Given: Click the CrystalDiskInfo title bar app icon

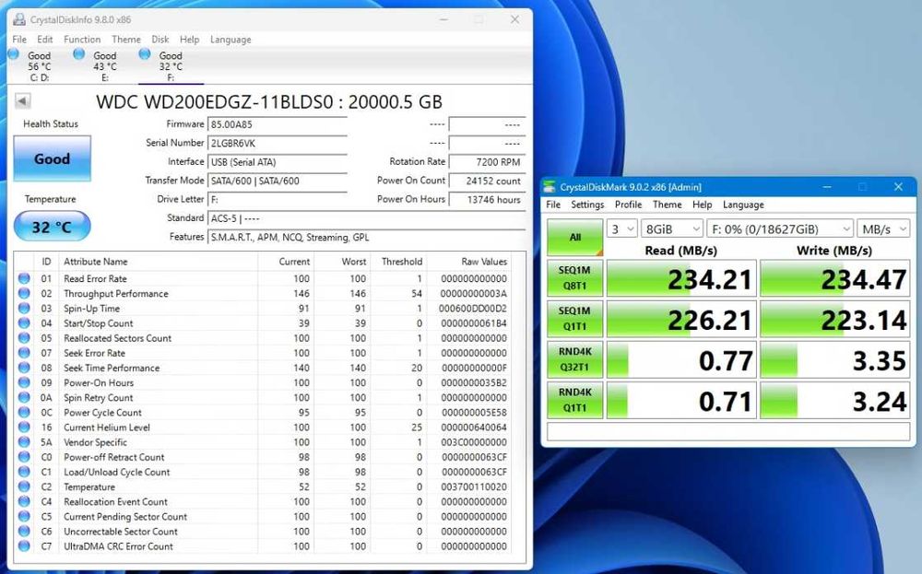Looking at the screenshot, I should coord(18,19).
